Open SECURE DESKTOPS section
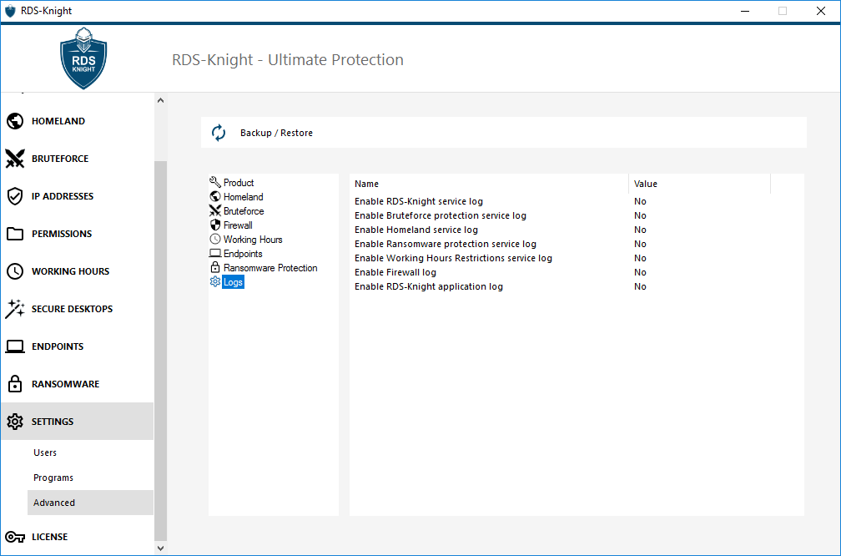Viewport: 841px width, 556px height. click(x=78, y=309)
